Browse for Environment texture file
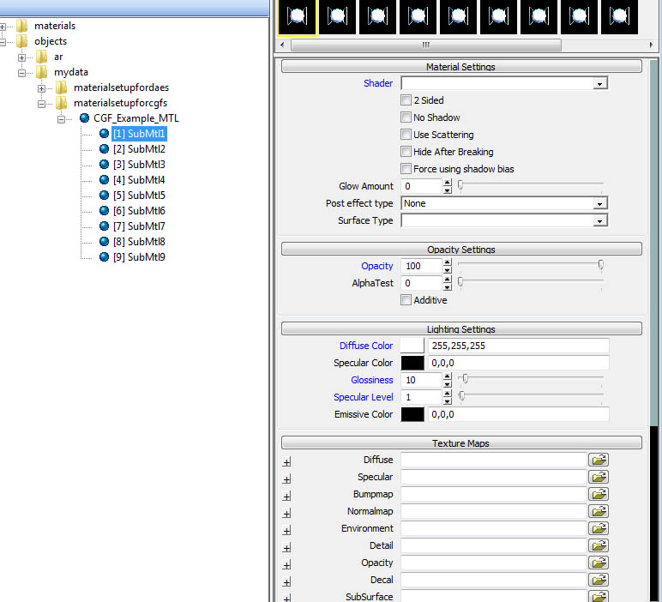Viewport: 662px width, 602px height. [x=599, y=528]
